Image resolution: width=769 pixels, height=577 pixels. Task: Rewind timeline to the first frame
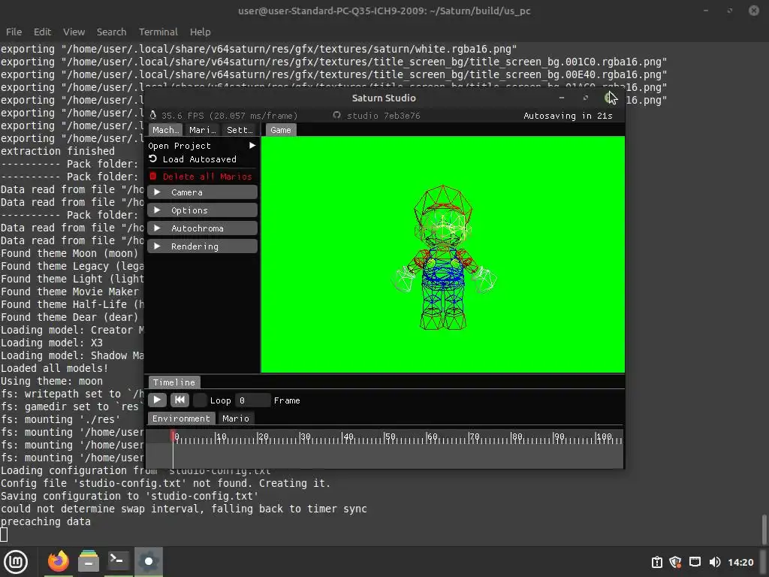click(x=179, y=400)
